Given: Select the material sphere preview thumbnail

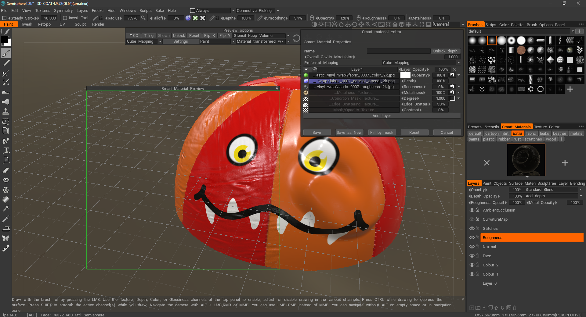Looking at the screenshot, I should [x=526, y=159].
